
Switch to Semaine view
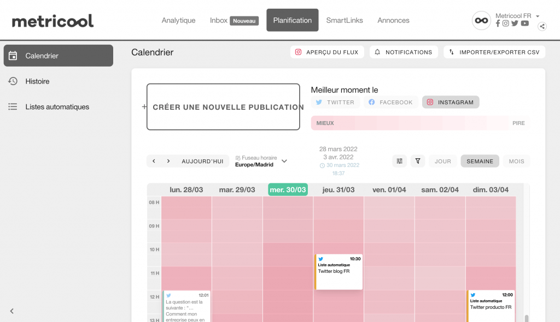(x=480, y=161)
